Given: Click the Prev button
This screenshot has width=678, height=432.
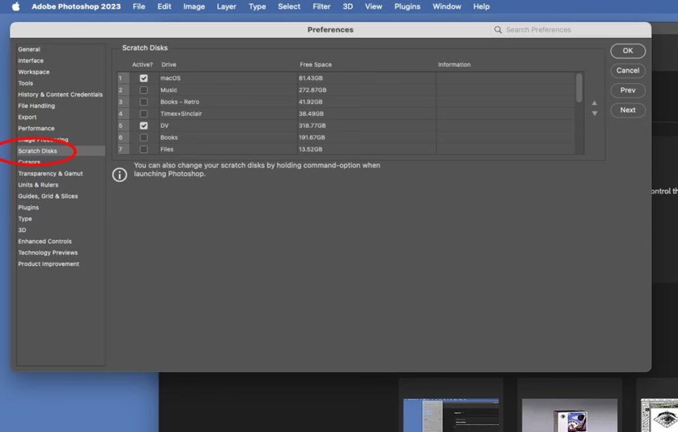Looking at the screenshot, I should point(628,91).
